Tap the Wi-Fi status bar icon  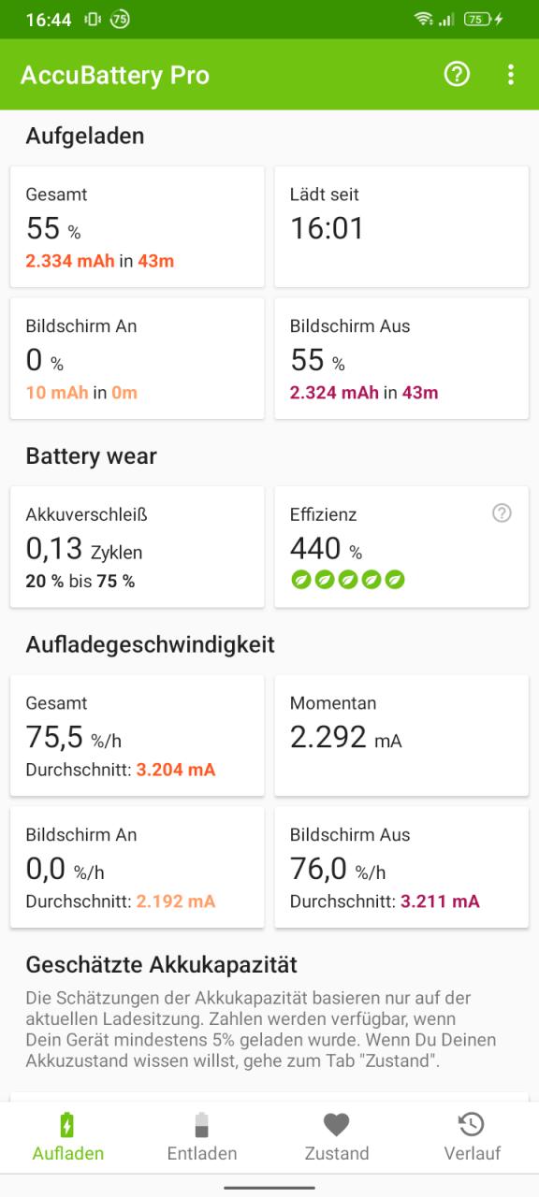[x=424, y=19]
